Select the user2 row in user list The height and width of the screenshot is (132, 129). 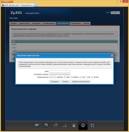click(64, 51)
